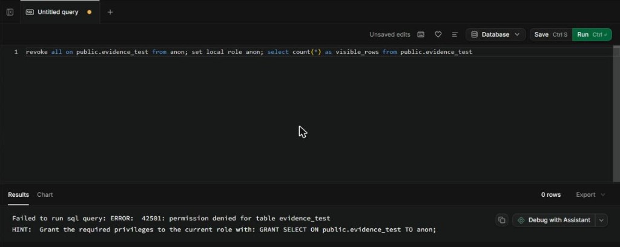Viewport: 620px width, 247px height.
Task: Click the Assistant diamond icon
Action: tap(521, 220)
